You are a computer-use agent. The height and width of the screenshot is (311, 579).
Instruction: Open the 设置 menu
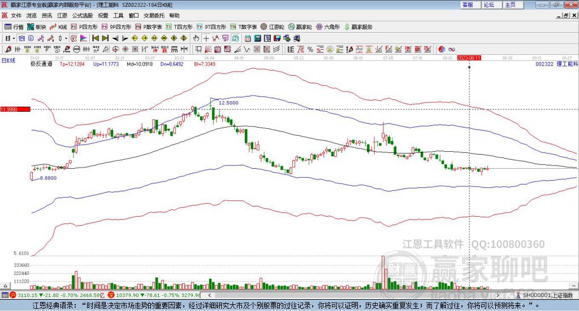(x=103, y=15)
